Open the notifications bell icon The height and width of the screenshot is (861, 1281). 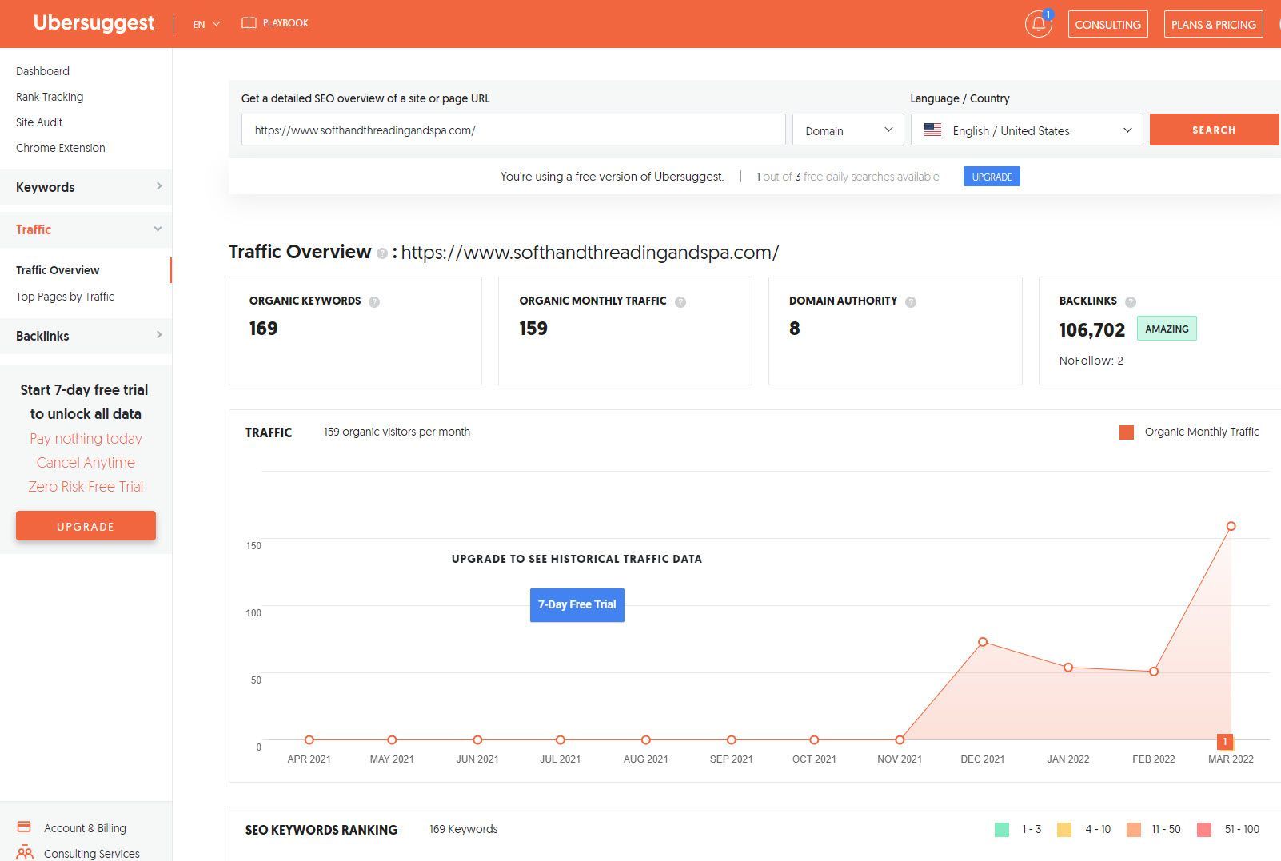tap(1038, 24)
